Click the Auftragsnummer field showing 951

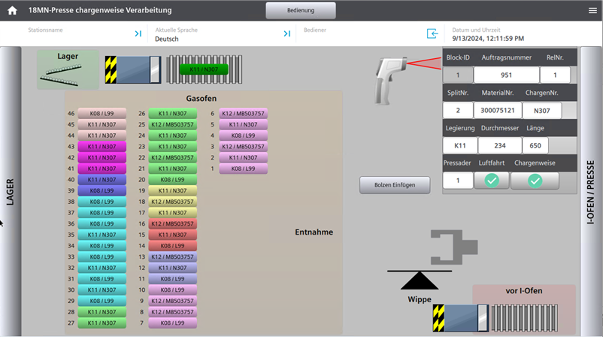click(506, 75)
